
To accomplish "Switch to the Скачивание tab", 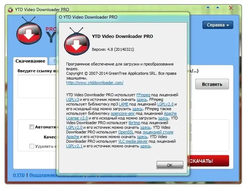I will pos(30,61).
